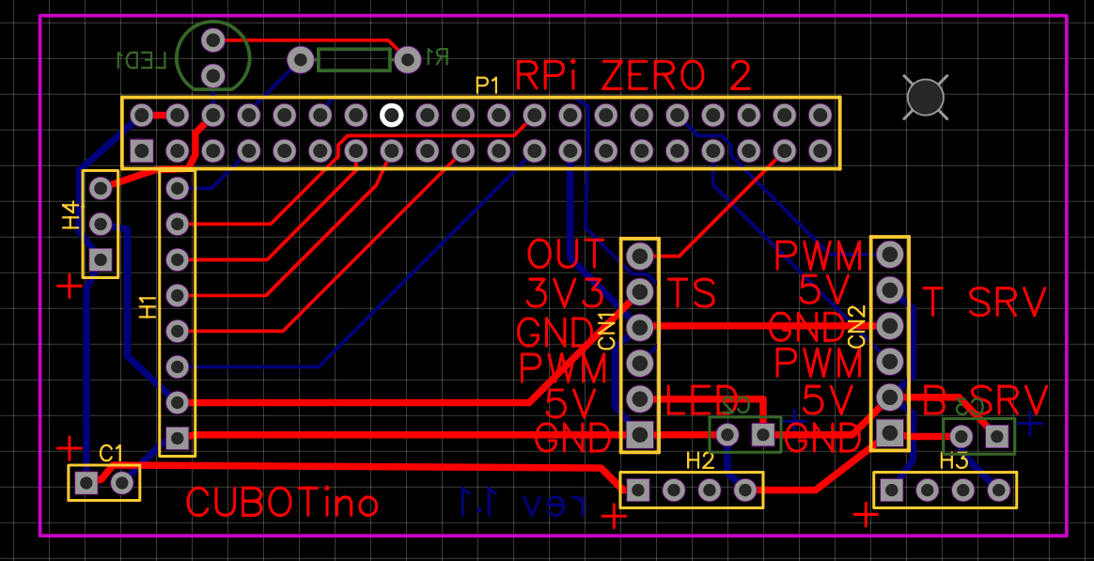Viewport: 1094px width, 561px height.
Task: Click the "RPi ZERO 2" silkscreen text
Action: tap(633, 76)
